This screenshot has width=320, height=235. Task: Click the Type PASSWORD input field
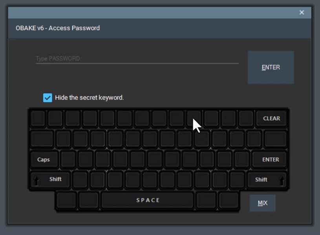[137, 59]
